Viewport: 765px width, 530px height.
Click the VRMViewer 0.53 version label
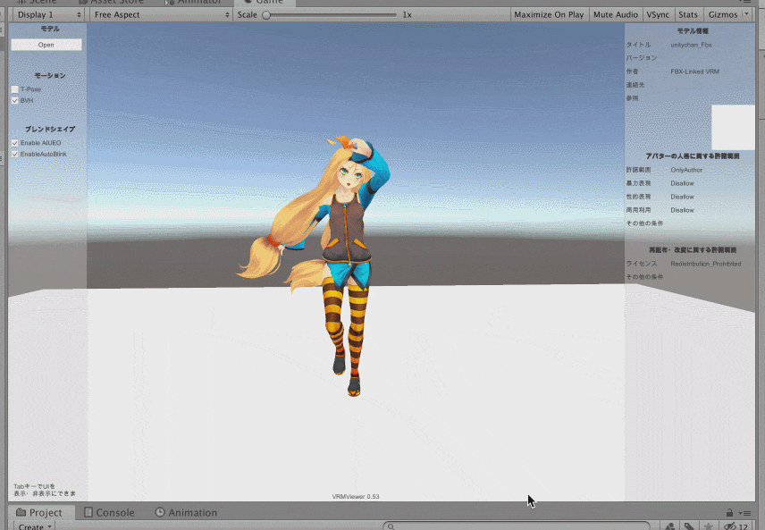[x=356, y=497]
